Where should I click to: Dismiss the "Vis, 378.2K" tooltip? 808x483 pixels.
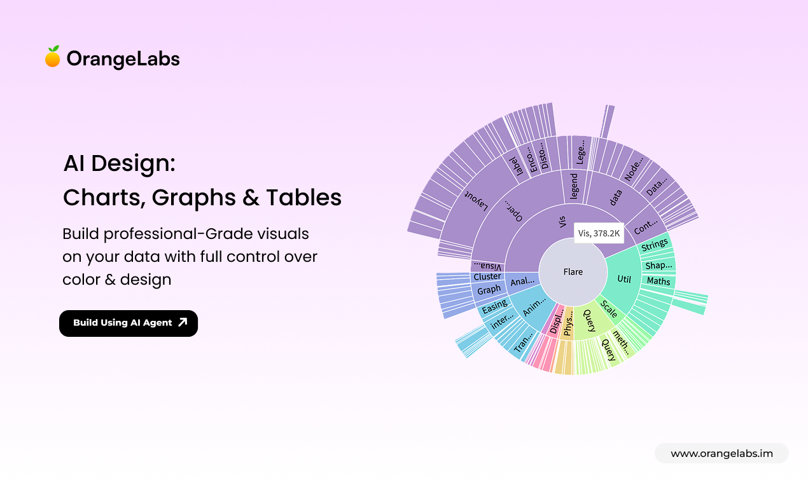599,233
